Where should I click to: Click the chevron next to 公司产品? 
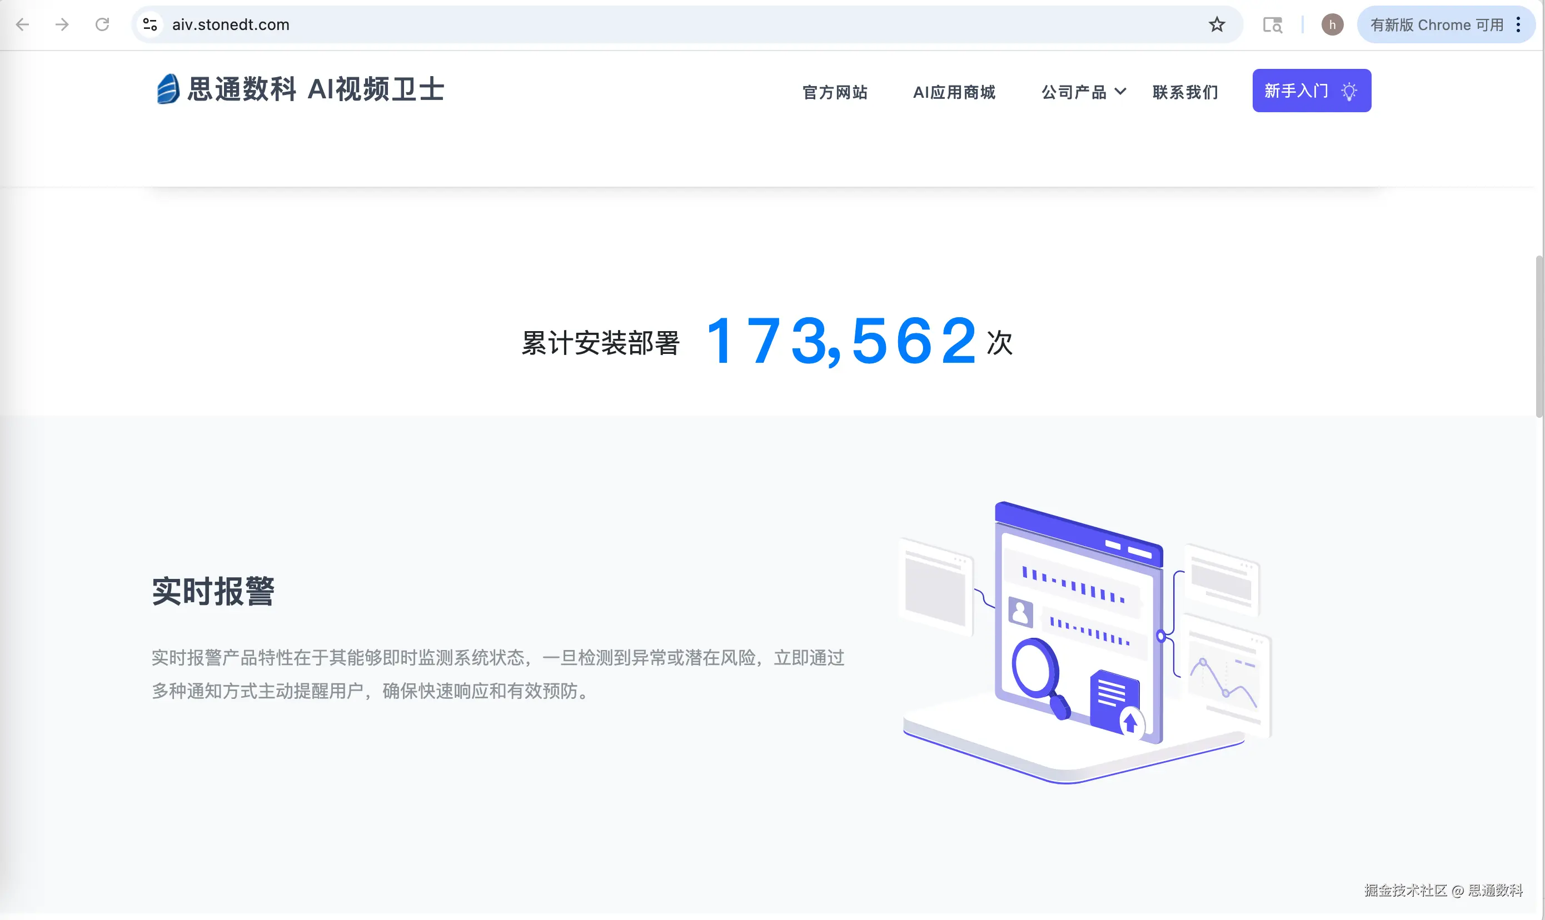click(x=1120, y=92)
